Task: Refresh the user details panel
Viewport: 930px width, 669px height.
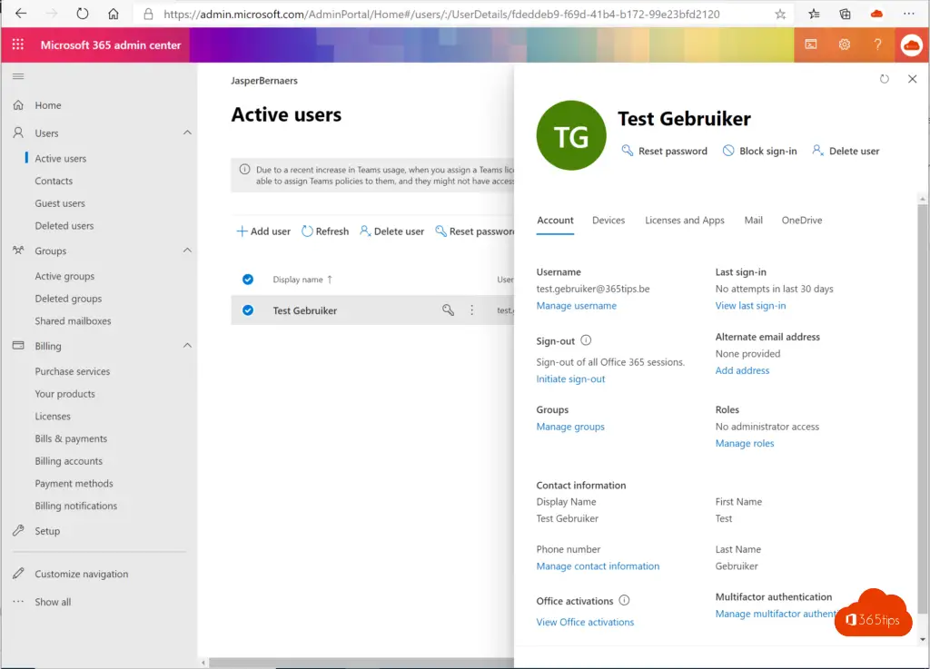Action: [x=885, y=80]
